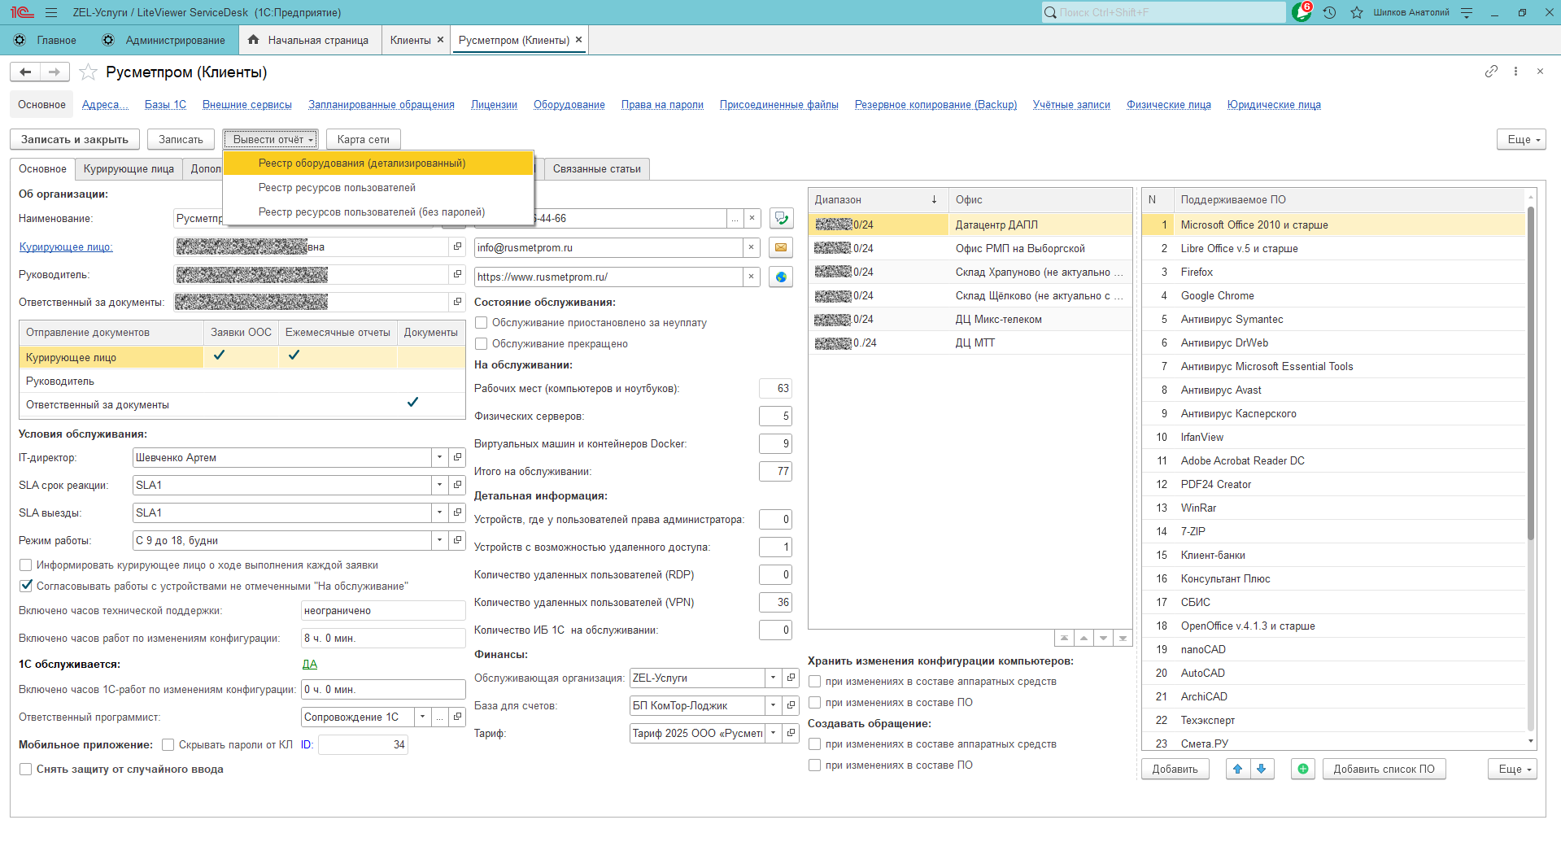Choose 'Реестр оборудования (детализированный)' report
Screen dimensions: 1561x846
tap(378, 163)
